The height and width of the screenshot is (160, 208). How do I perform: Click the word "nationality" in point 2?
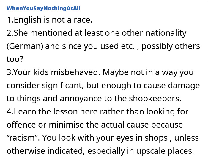coord(166,33)
